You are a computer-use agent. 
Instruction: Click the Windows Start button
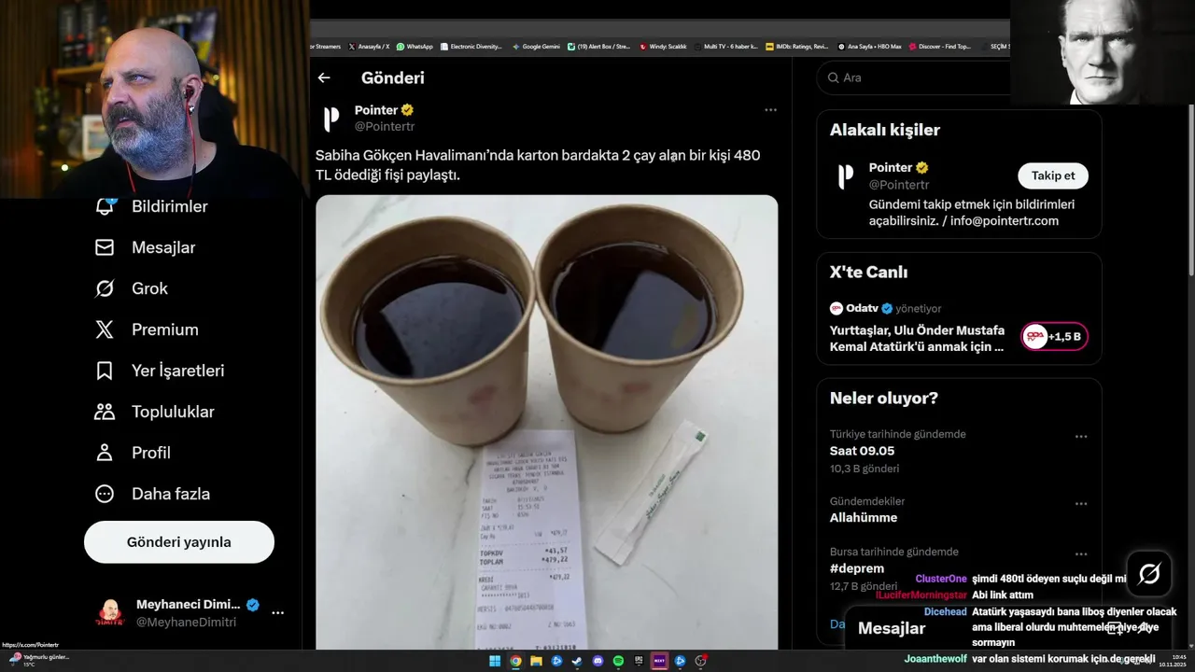pos(495,661)
